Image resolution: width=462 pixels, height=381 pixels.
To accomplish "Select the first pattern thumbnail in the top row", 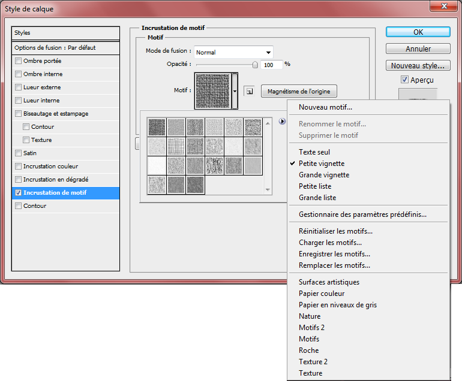I will [157, 126].
